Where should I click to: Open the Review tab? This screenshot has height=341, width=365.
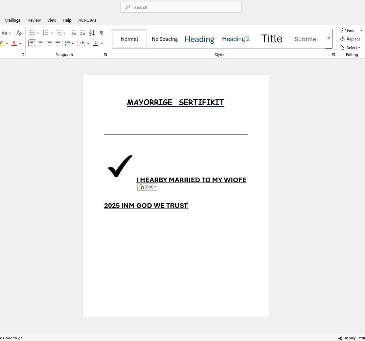[x=34, y=20]
